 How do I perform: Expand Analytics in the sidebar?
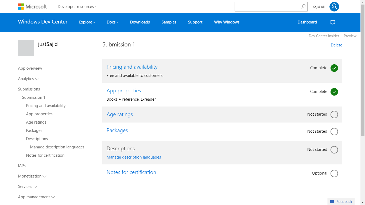tap(28, 79)
